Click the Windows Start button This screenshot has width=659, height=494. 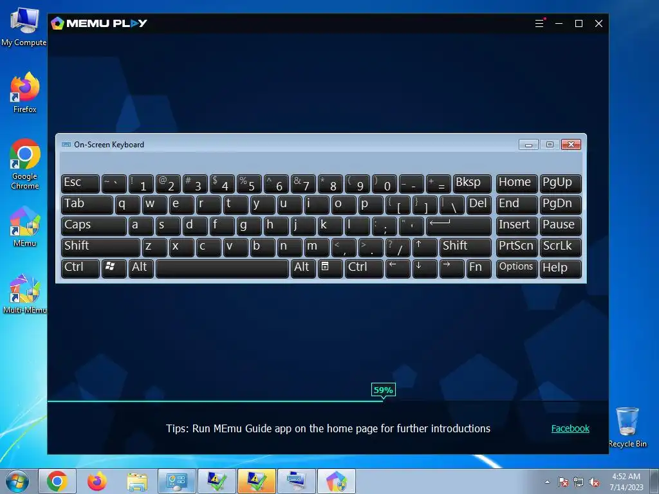tap(17, 481)
